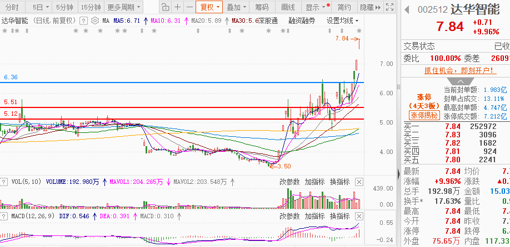Close the MACD indicator panel
Viewport: 510px width, 247px height.
coord(359,216)
